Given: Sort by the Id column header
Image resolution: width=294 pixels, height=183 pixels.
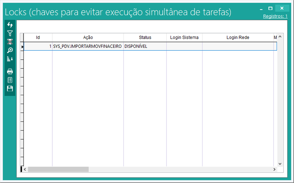Looking at the screenshot, I should point(38,37).
